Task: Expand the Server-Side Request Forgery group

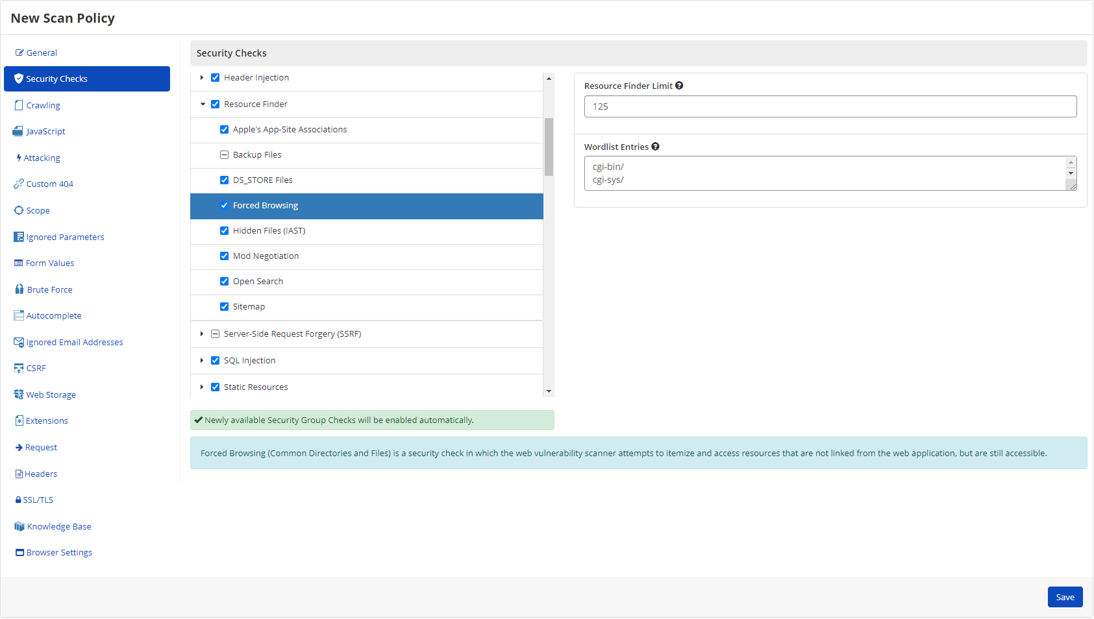Action: (x=202, y=334)
